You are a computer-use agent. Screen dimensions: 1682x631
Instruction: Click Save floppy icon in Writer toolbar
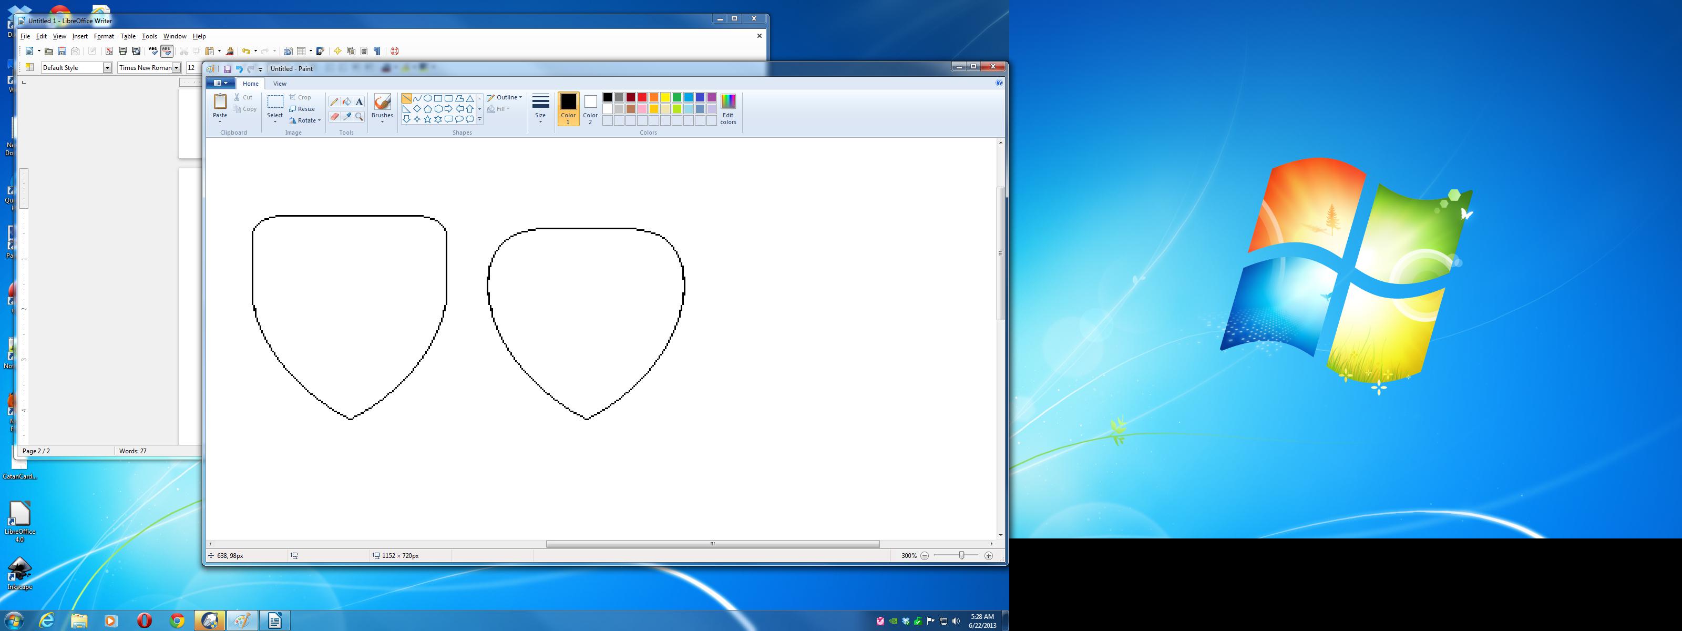point(62,51)
